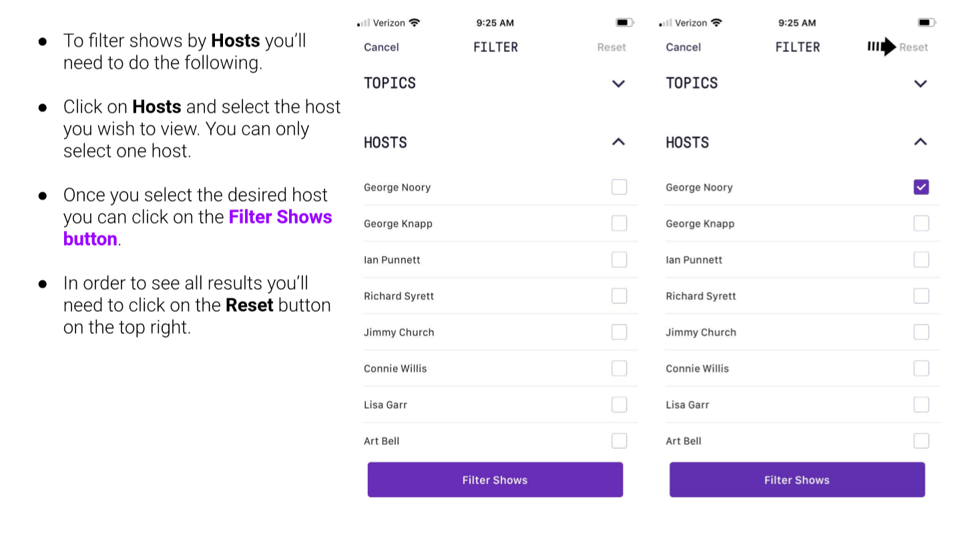Click the signal bars icon on right phone
The width and height of the screenshot is (958, 539).
pyautogui.click(x=665, y=23)
